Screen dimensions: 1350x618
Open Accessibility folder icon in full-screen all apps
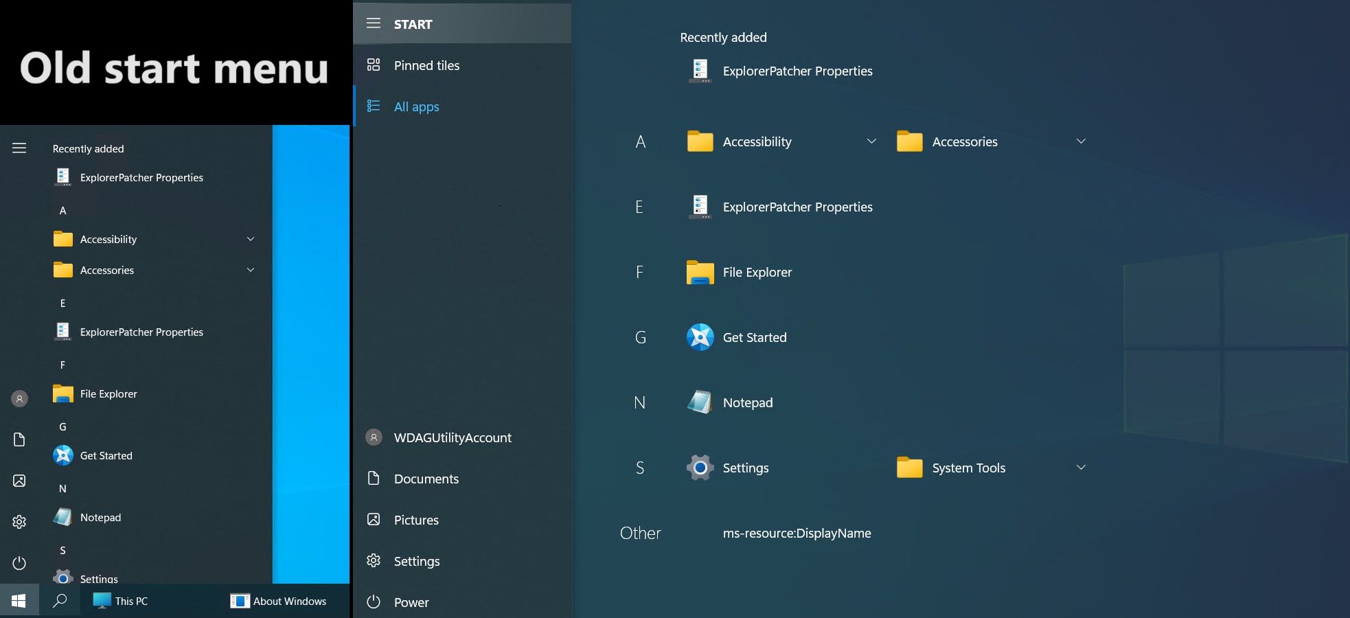click(700, 141)
